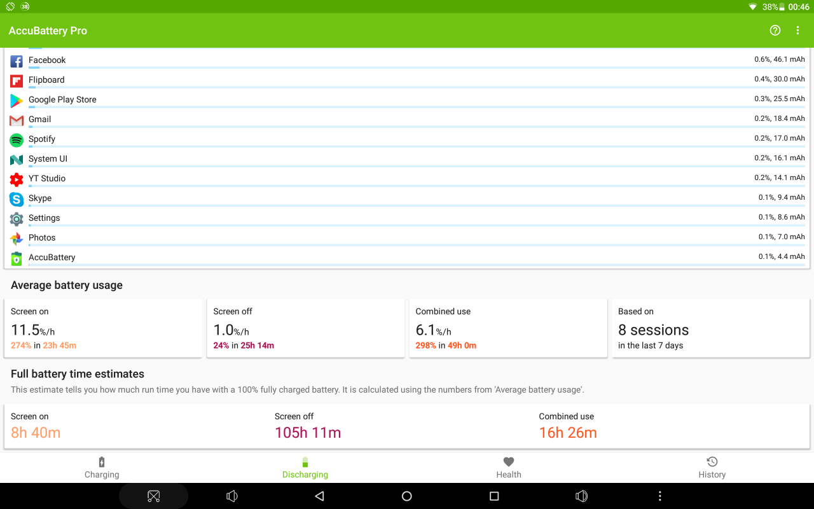
Task: Tap the 8h 40m screen on estimate
Action: pyautogui.click(x=36, y=433)
